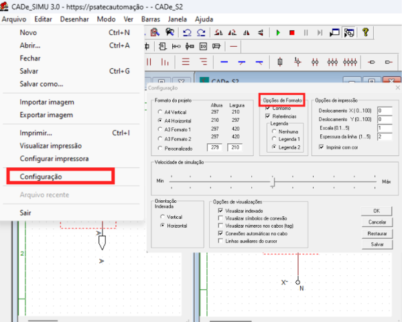
Task: Click the binoculars zoom toolbar icon
Action: (x=170, y=33)
